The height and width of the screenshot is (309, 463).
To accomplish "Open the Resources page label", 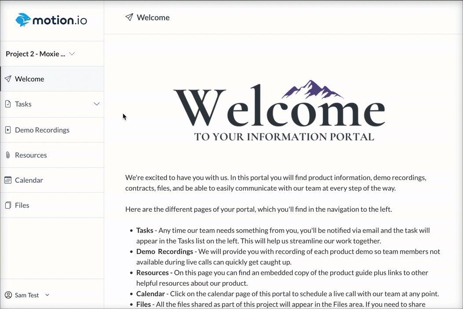I will pyautogui.click(x=31, y=155).
